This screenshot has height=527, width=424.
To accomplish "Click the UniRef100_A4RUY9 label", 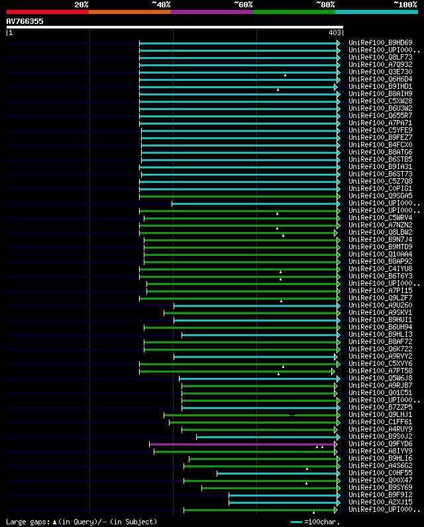I will pos(380,429).
